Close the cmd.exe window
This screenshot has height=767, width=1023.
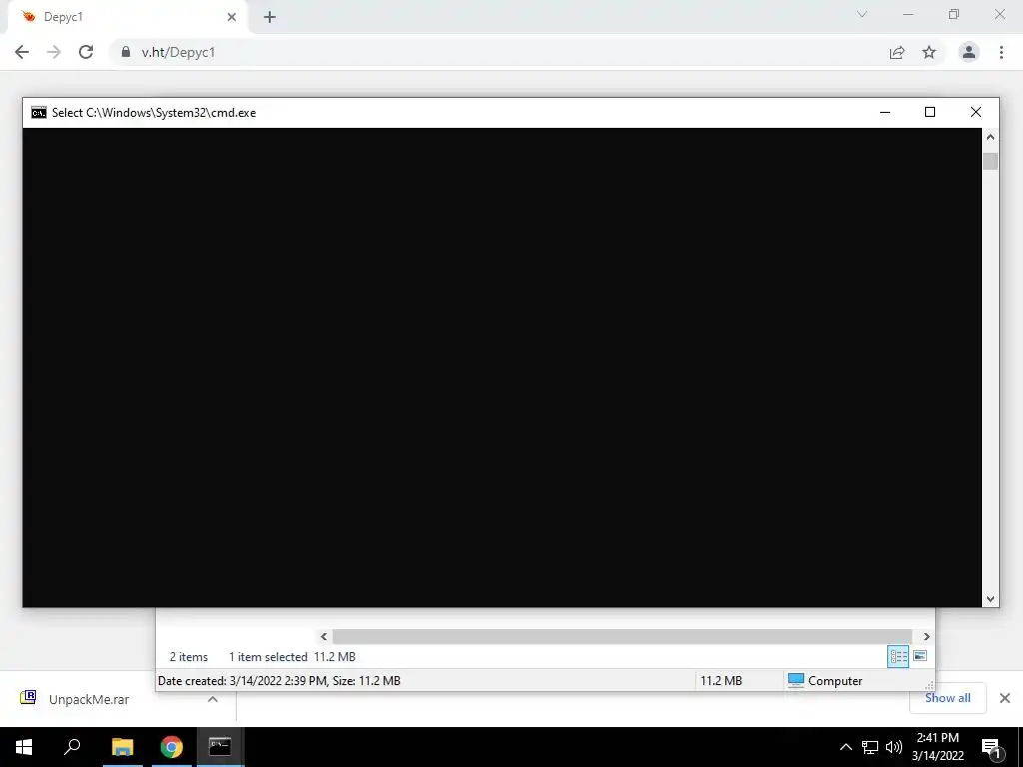click(976, 112)
